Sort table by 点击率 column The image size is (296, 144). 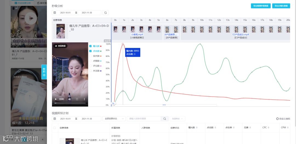pos(234,128)
